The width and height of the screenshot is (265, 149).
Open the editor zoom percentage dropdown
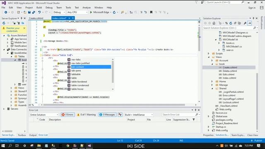point(34,105)
